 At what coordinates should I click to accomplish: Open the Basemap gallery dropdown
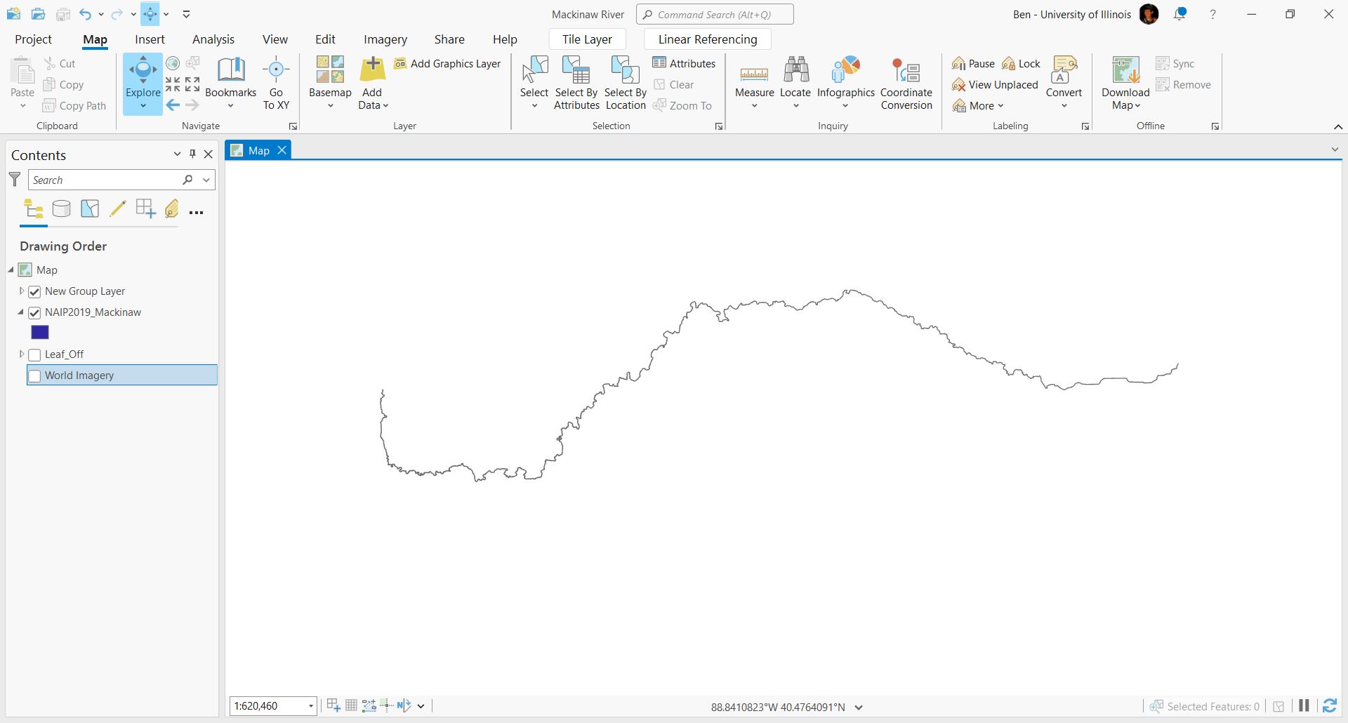(330, 106)
